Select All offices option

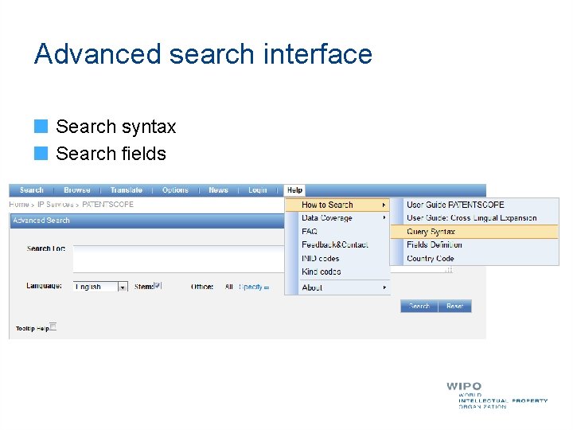coord(229,287)
